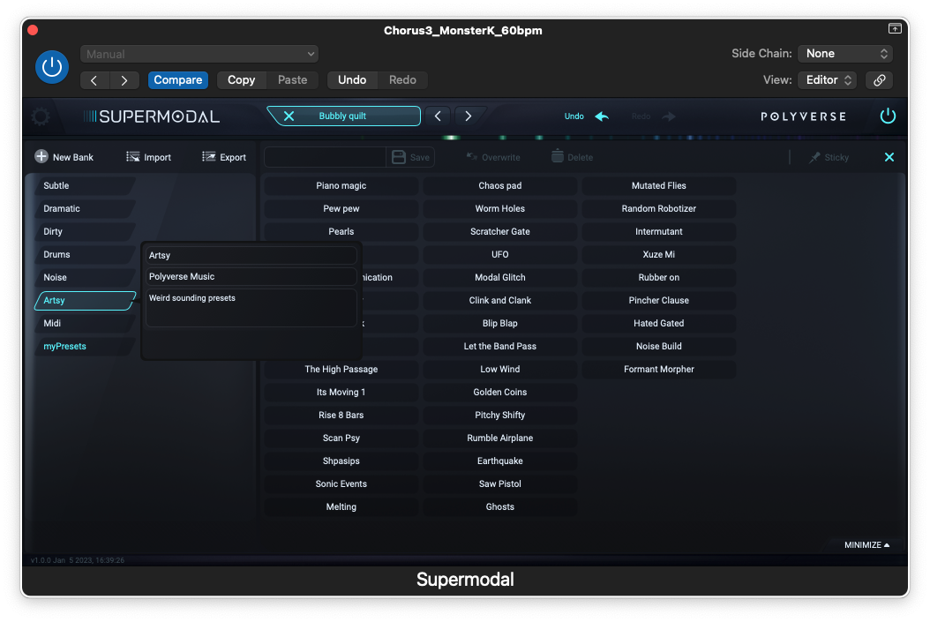Close the preset browser with X
This screenshot has width=930, height=622.
pos(889,157)
